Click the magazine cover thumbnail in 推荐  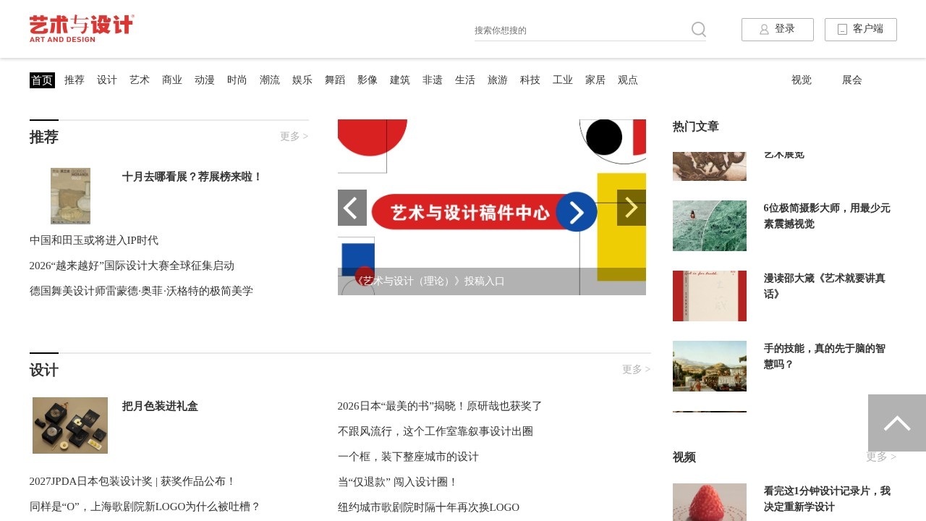pyautogui.click(x=70, y=196)
